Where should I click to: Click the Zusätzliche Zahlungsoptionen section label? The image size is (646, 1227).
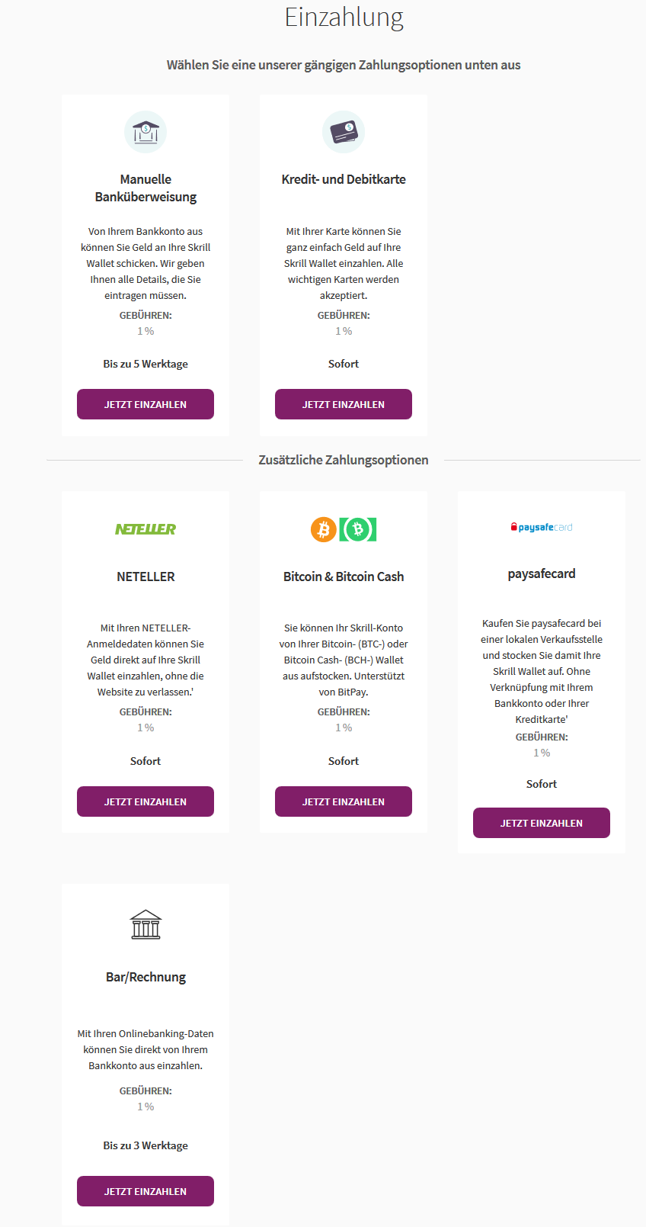tap(344, 460)
